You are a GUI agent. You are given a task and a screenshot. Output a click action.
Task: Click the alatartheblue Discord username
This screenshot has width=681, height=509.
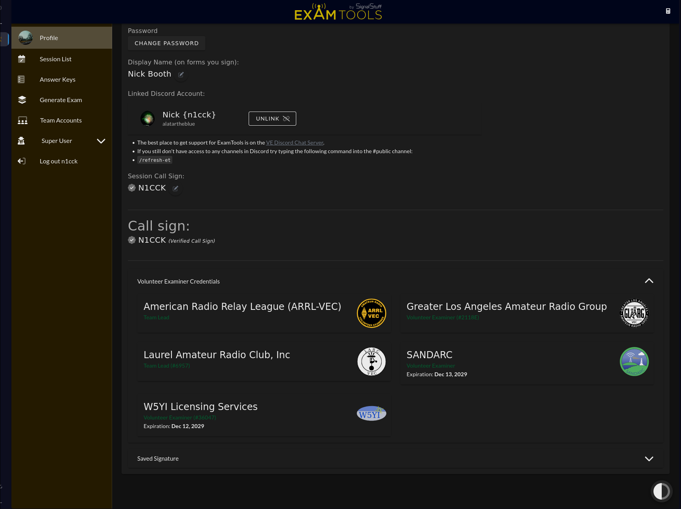point(179,124)
